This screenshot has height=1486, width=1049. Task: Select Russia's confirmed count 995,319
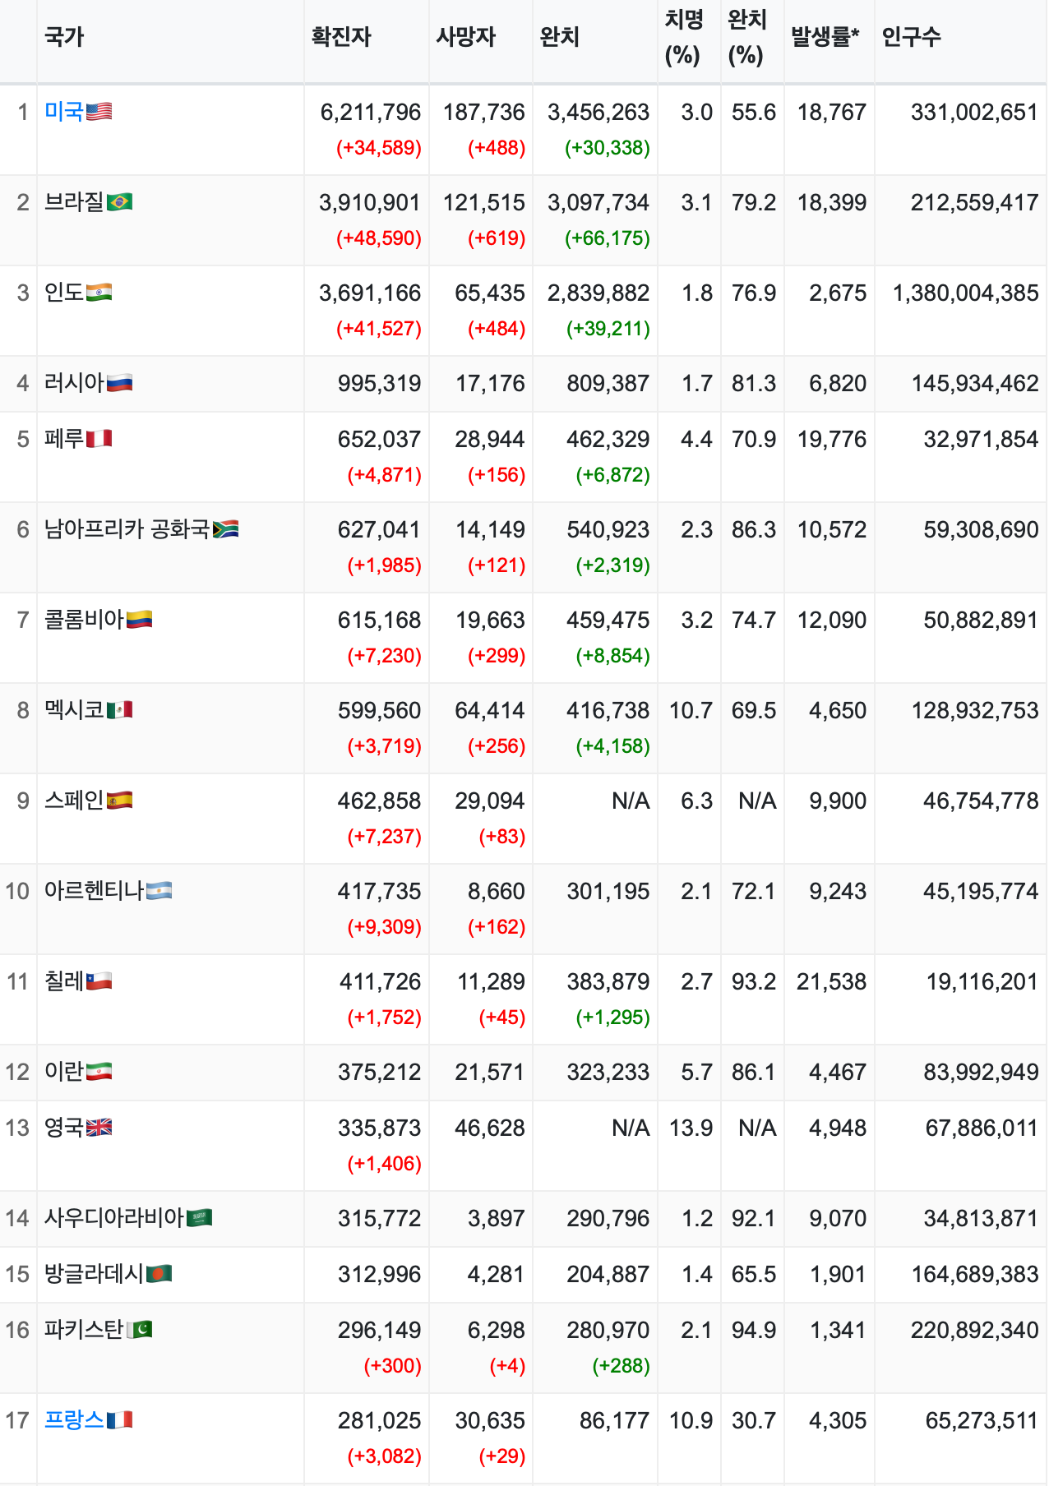[379, 383]
